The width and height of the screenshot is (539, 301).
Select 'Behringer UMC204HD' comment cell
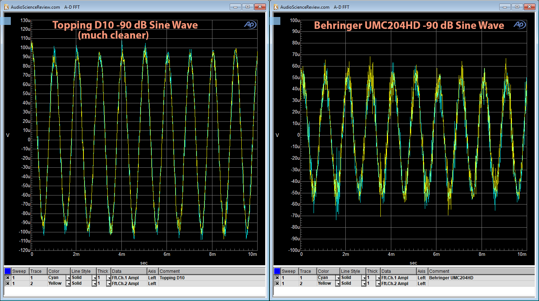482,278
